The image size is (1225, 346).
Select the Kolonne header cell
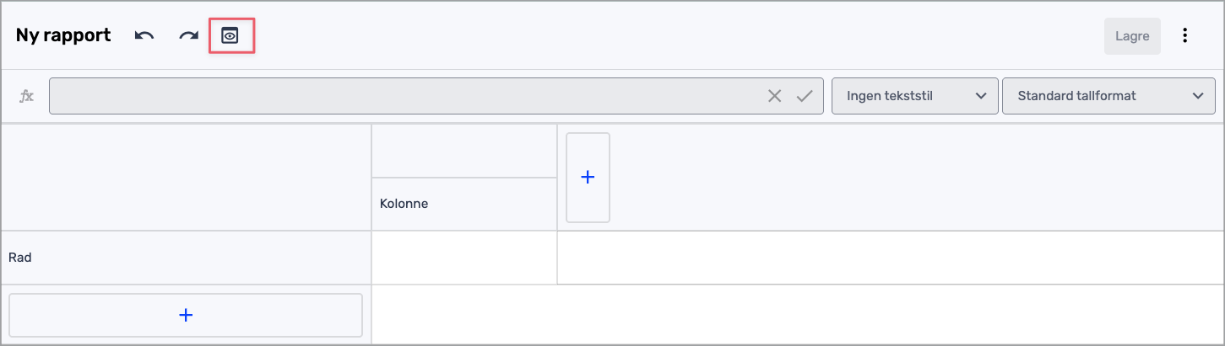click(463, 204)
